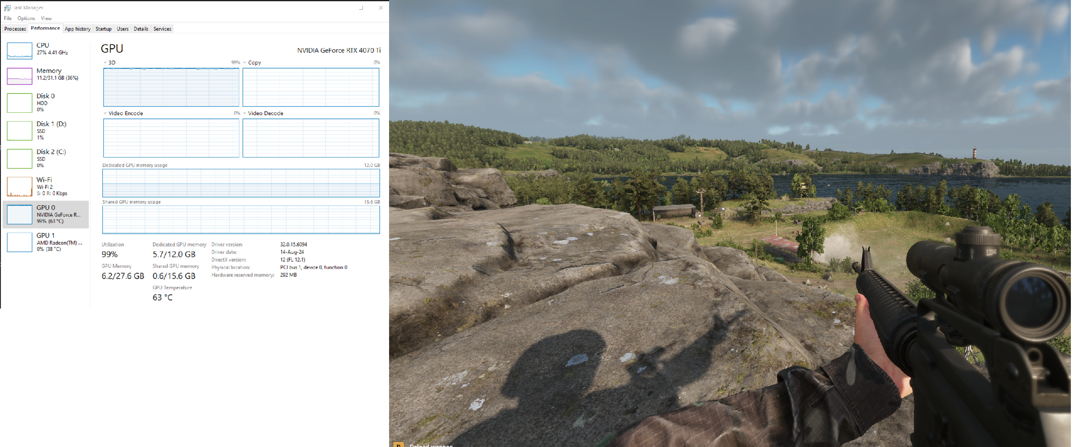Viewport: 1073px width, 447px height.
Task: Open the Video Encode engine dropdown arrow
Action: click(x=105, y=113)
